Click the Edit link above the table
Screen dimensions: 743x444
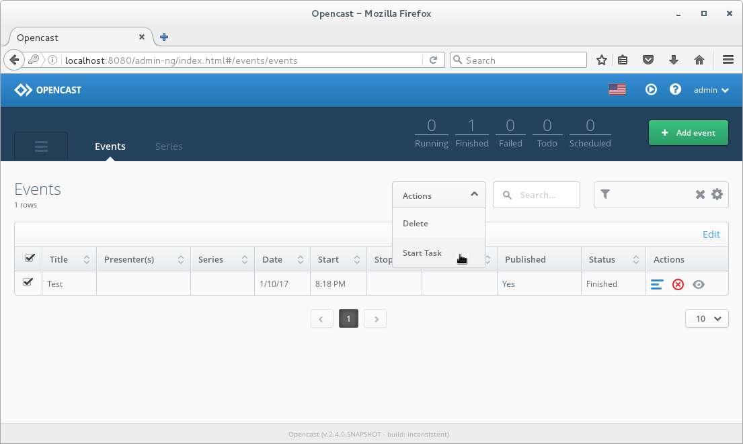point(711,234)
